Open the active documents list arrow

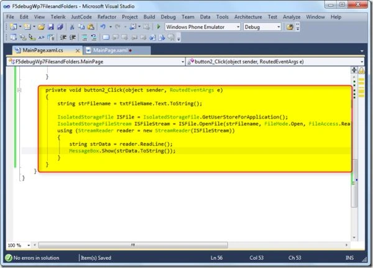pyautogui.click(x=362, y=51)
